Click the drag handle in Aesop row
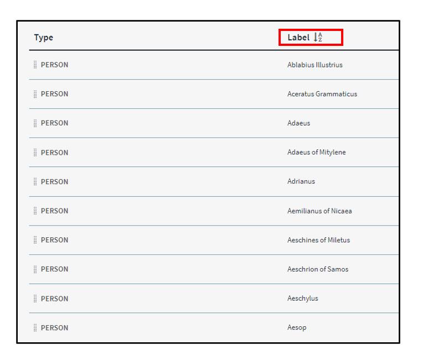Image resolution: width=438 pixels, height=355 pixels. point(35,328)
